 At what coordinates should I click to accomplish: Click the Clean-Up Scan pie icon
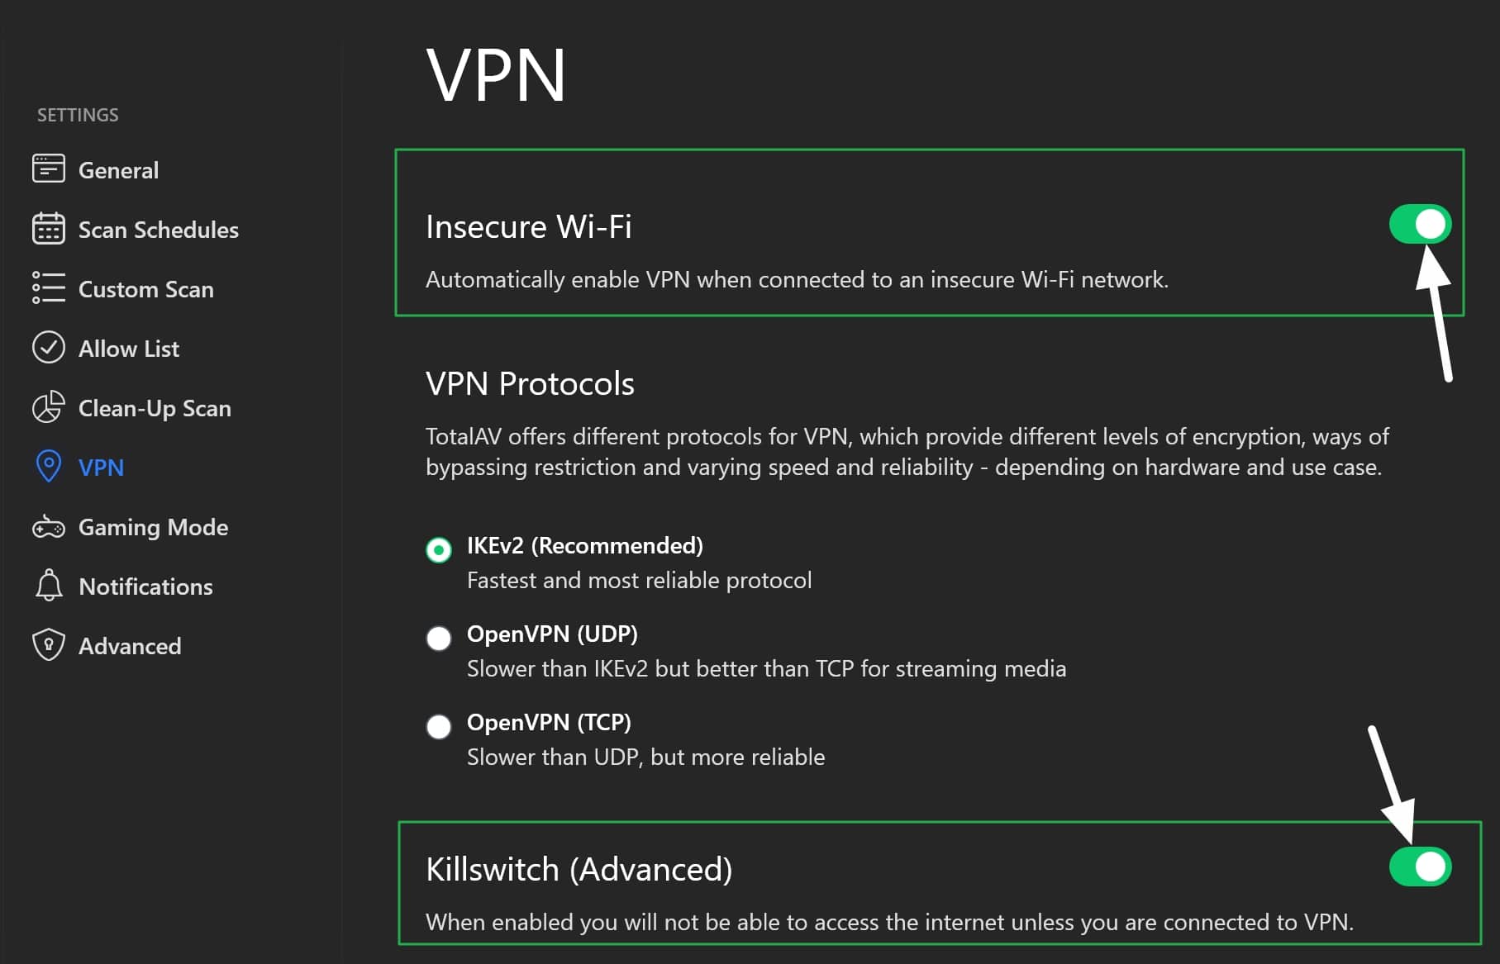(48, 406)
